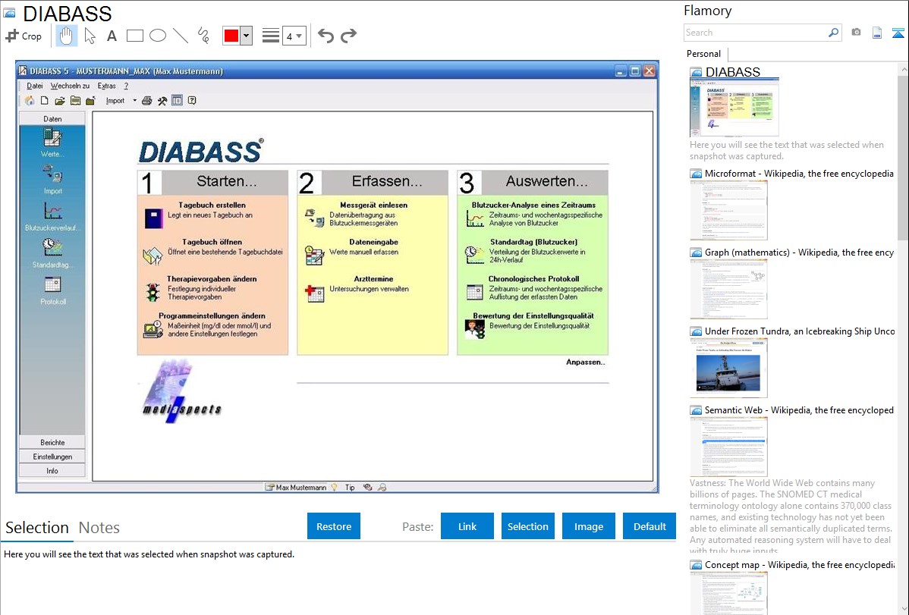Click the line thickness icon

pos(271,36)
